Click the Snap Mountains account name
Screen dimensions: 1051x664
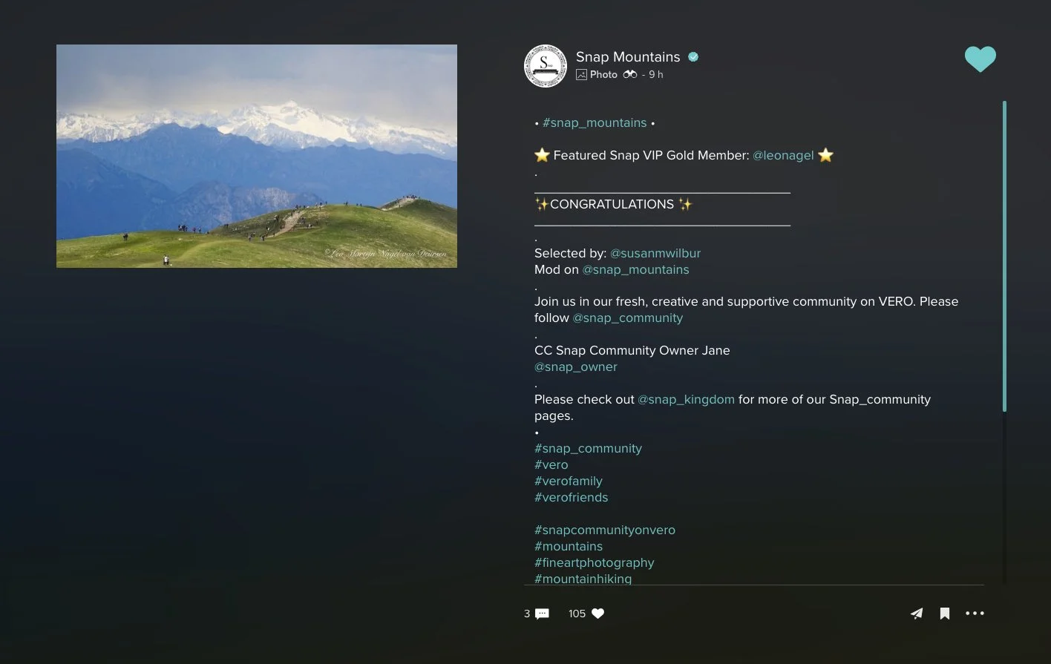(628, 57)
